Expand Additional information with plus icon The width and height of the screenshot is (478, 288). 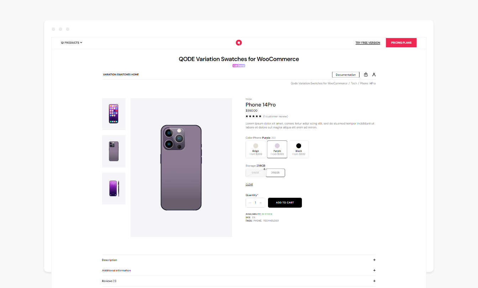374,271
